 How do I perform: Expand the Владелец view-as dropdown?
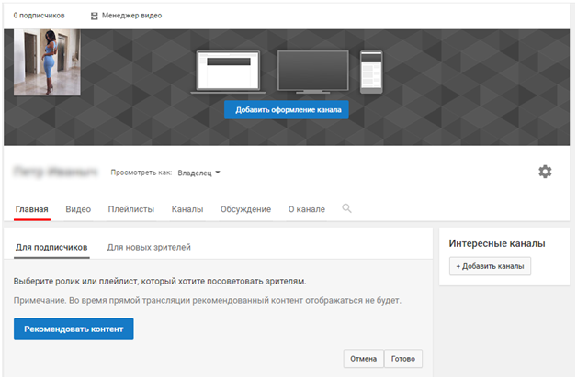(198, 173)
